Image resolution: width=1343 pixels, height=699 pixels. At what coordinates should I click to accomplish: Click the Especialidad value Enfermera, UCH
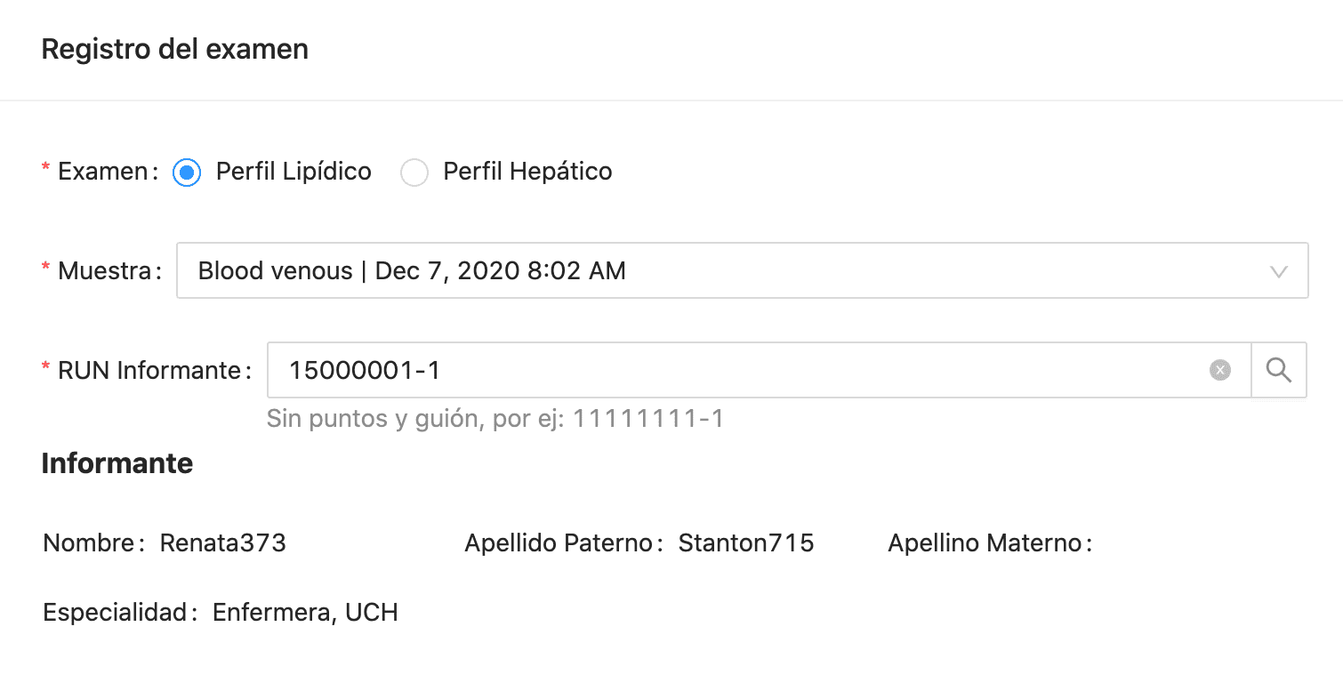[305, 612]
